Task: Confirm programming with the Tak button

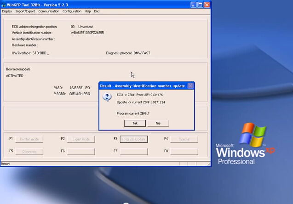Action: [135, 123]
